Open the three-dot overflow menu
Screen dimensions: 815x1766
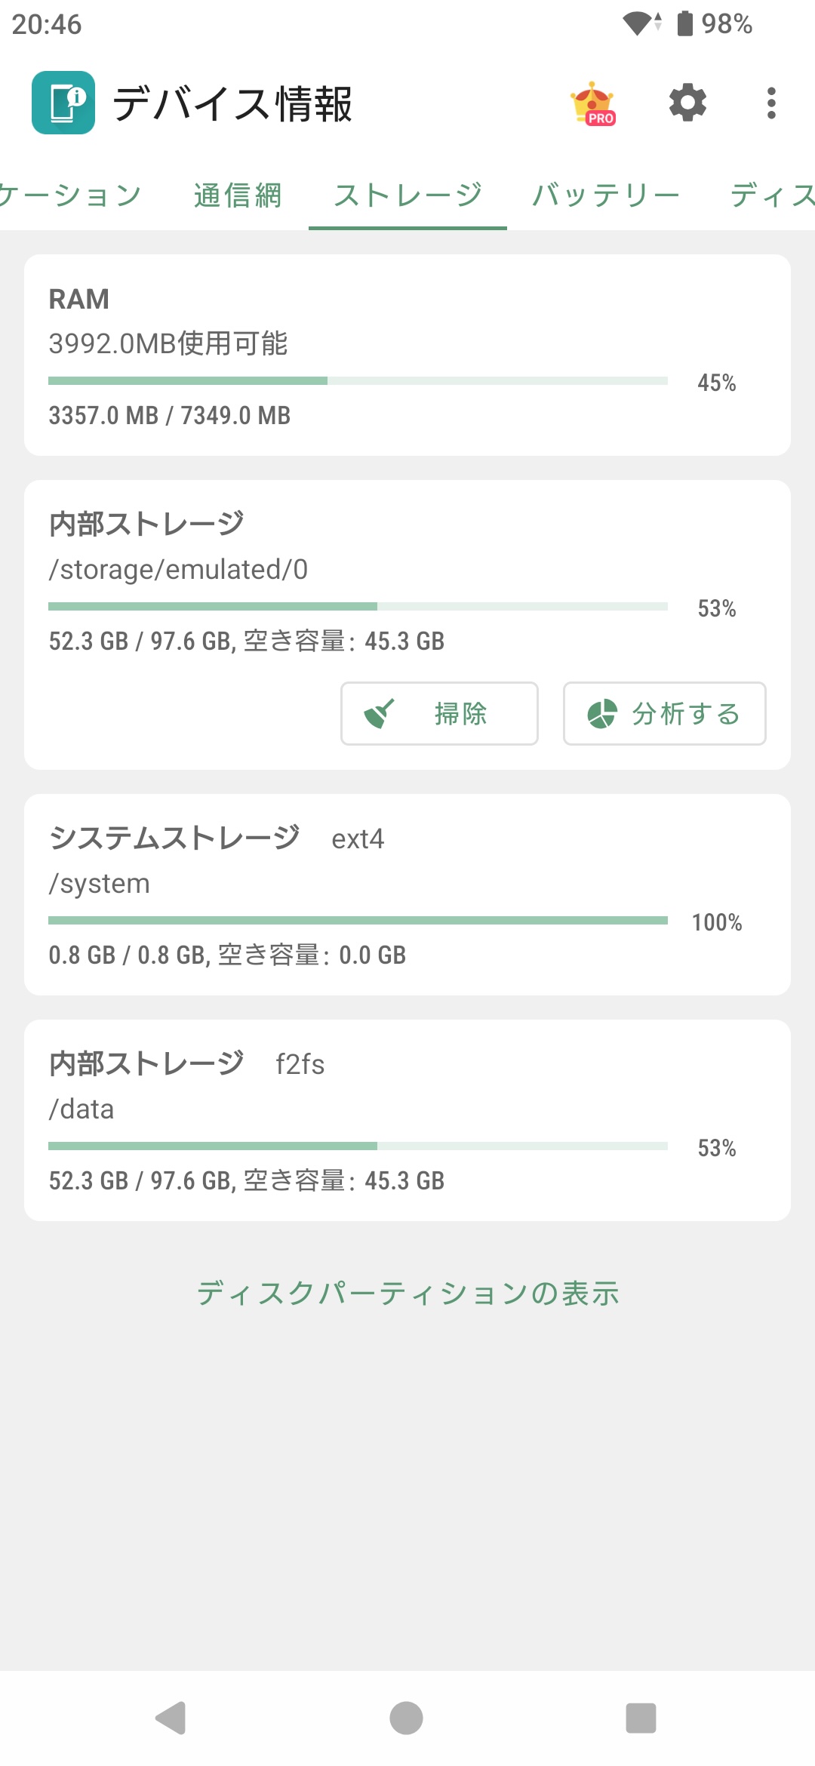click(770, 103)
